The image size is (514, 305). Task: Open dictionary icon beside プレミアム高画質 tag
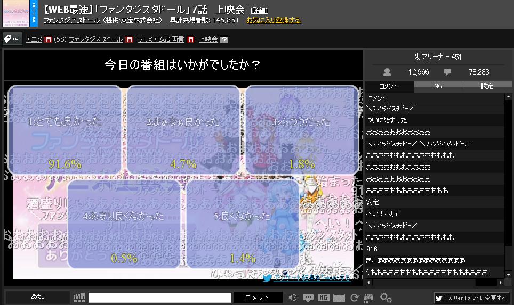[x=190, y=39]
